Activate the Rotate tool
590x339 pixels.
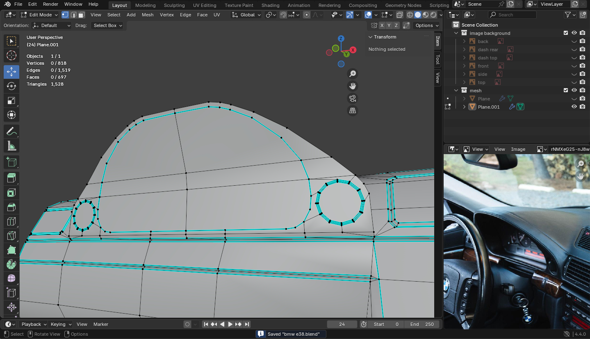click(11, 86)
